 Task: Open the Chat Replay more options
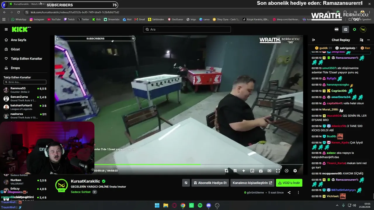(x=369, y=40)
